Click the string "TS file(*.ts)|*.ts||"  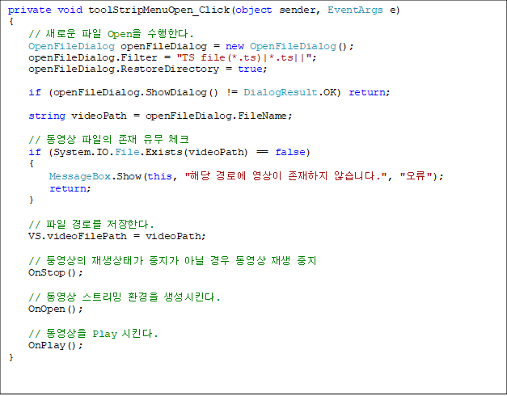pos(244,57)
